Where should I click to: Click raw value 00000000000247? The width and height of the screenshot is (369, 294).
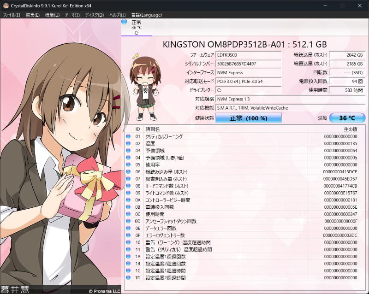(x=340, y=214)
